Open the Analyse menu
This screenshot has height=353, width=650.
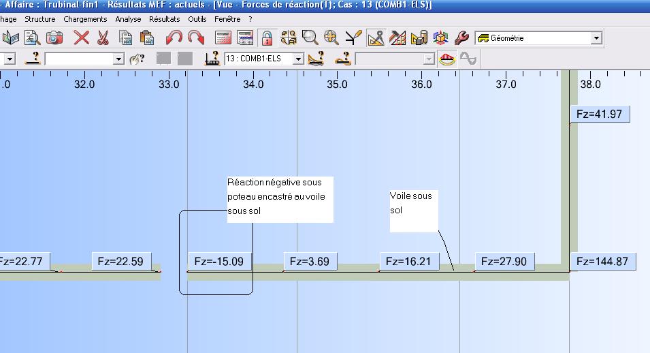click(128, 19)
